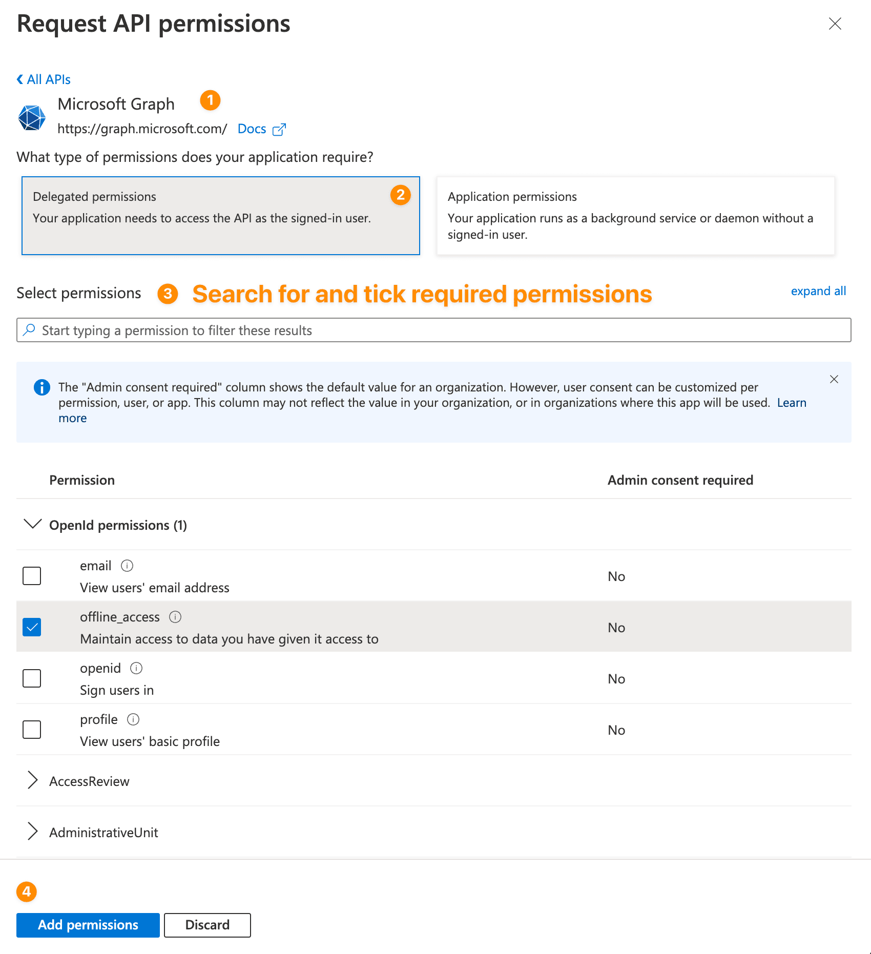Click the search magnifier icon

pyautogui.click(x=29, y=329)
